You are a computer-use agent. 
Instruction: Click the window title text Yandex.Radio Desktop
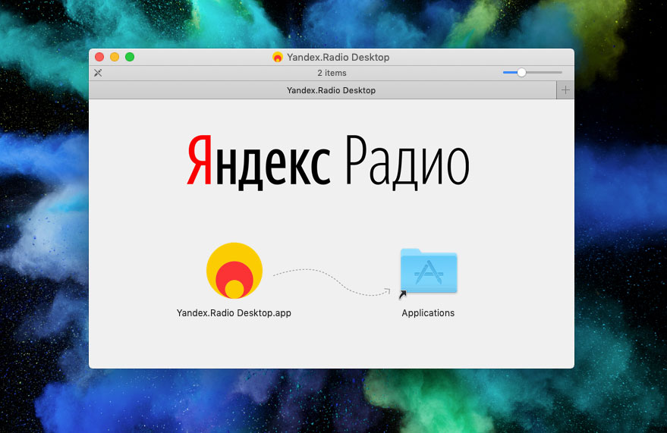pyautogui.click(x=338, y=58)
